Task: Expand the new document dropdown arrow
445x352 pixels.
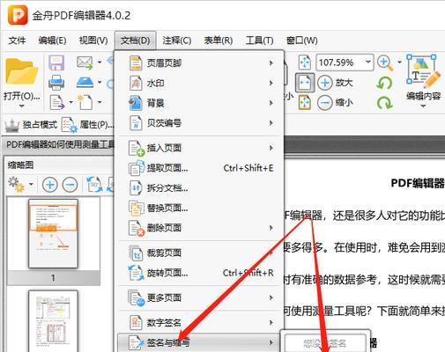Action: (x=100, y=102)
